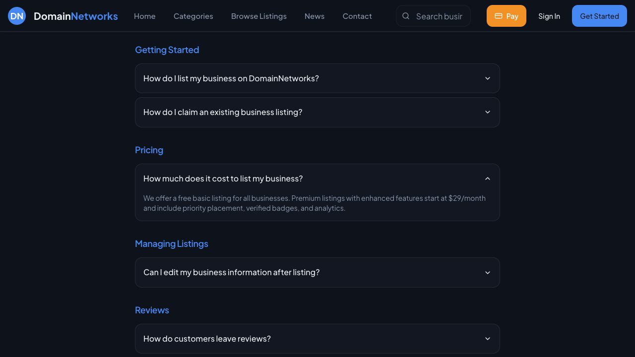Click the DomainNetworks brand name

click(76, 16)
